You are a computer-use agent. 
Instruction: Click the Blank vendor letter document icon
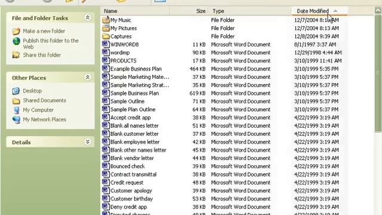click(x=106, y=158)
